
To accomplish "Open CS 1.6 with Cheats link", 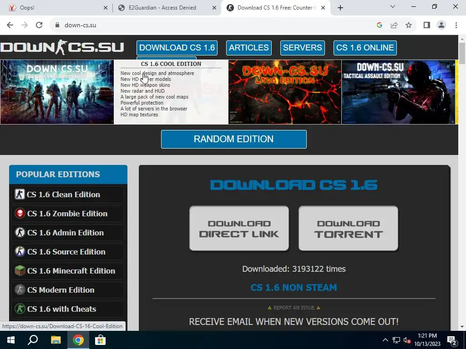I will [68, 309].
